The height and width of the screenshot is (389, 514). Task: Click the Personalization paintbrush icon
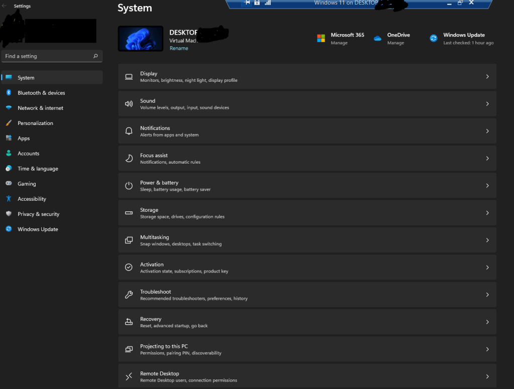9,123
